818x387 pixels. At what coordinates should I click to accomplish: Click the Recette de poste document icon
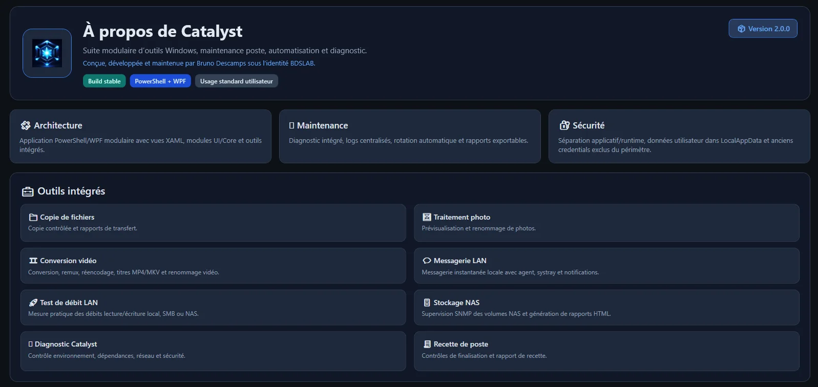click(x=427, y=344)
